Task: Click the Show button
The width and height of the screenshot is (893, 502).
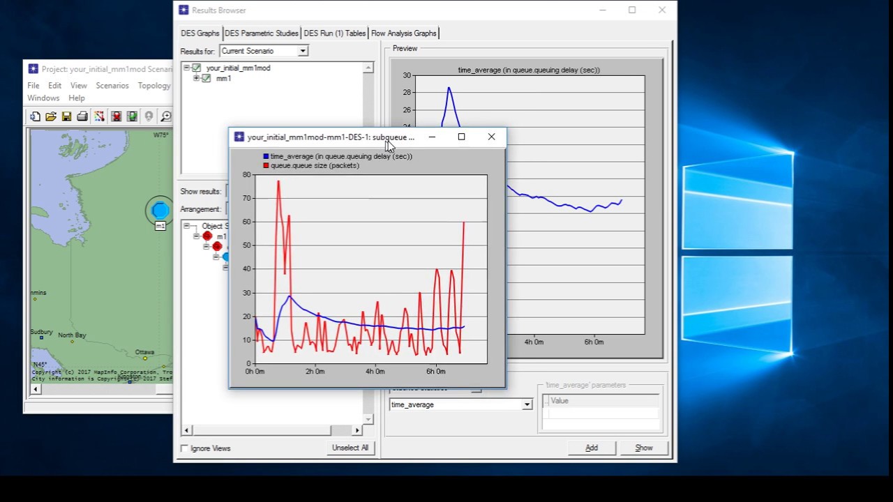Action: pyautogui.click(x=644, y=448)
